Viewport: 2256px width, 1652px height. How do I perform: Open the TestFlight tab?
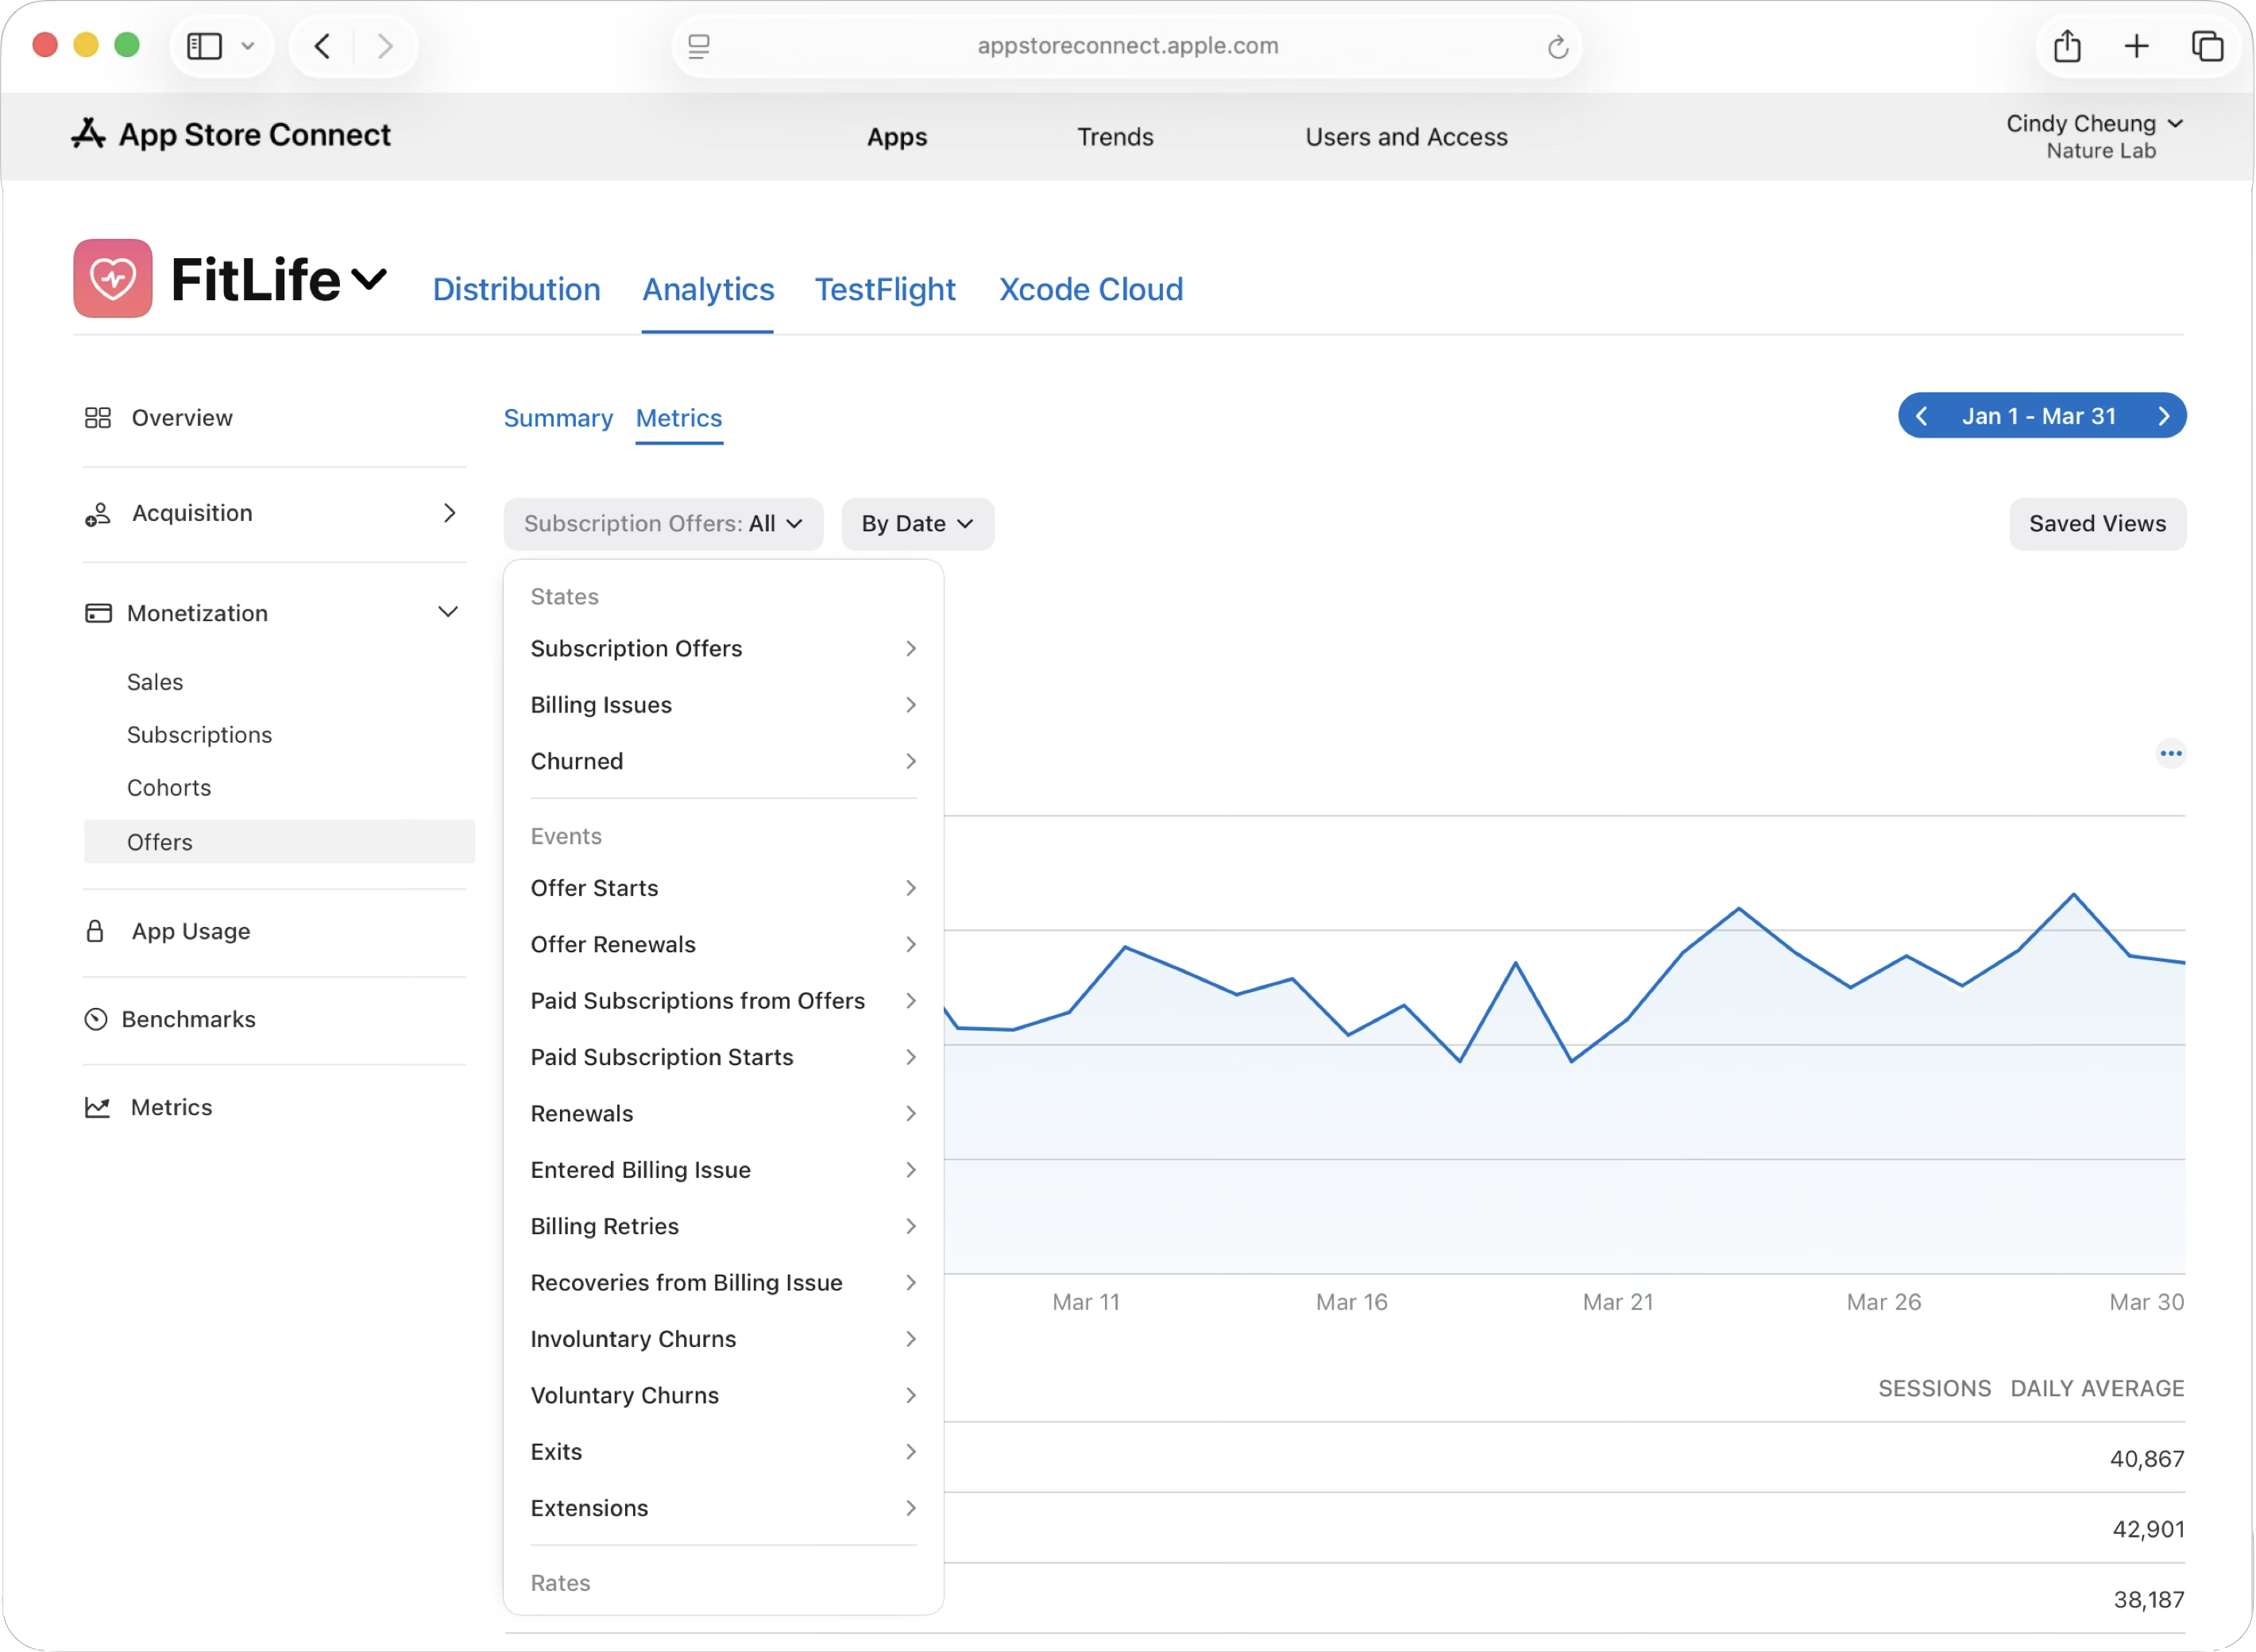point(885,290)
